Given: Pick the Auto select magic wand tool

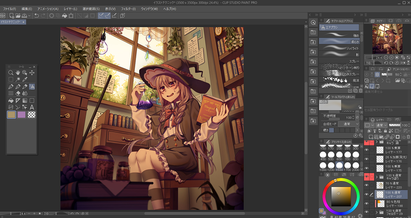Looking at the screenshot, I should pos(18,79).
